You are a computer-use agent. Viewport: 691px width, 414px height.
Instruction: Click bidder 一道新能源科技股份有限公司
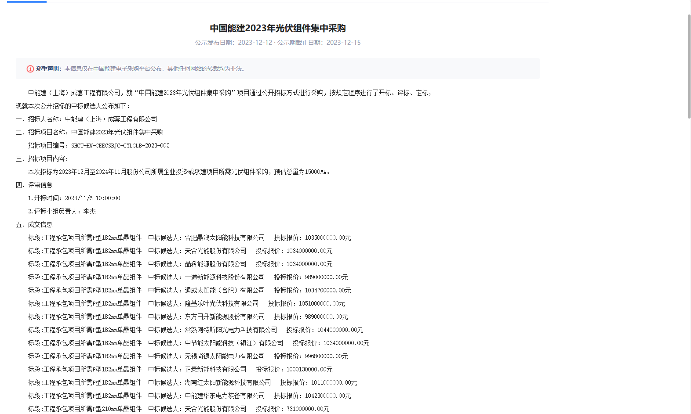click(x=225, y=277)
